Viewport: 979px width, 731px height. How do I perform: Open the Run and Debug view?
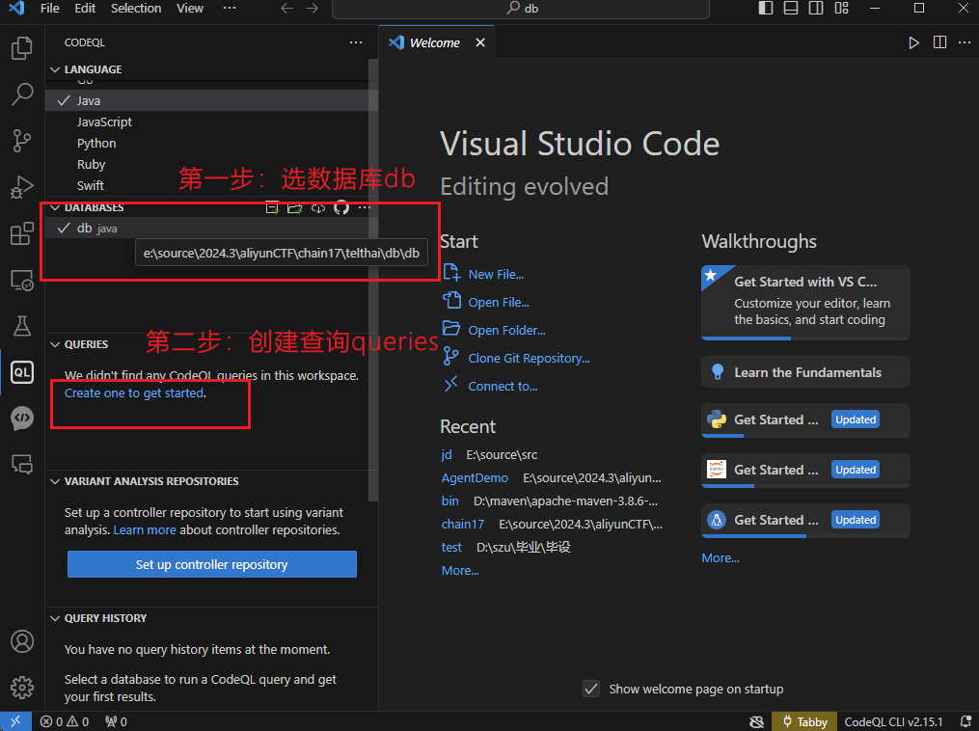click(x=22, y=187)
